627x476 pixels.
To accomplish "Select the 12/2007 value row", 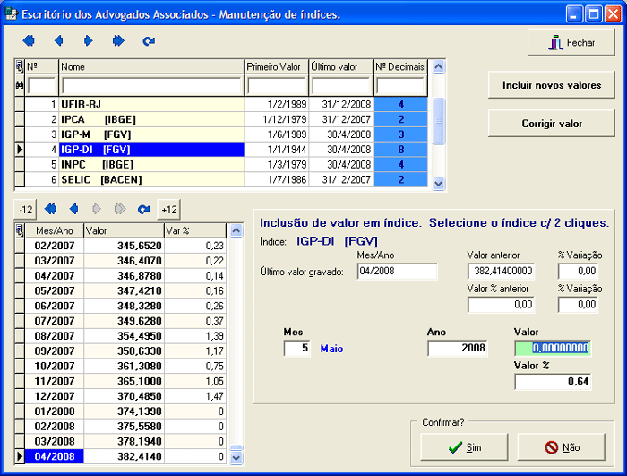I will click(120, 396).
